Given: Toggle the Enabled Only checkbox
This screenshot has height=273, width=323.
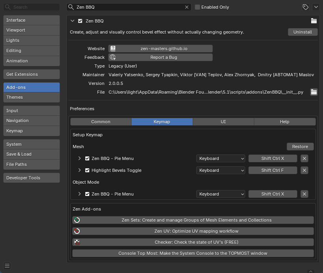Looking at the screenshot, I should [197, 7].
